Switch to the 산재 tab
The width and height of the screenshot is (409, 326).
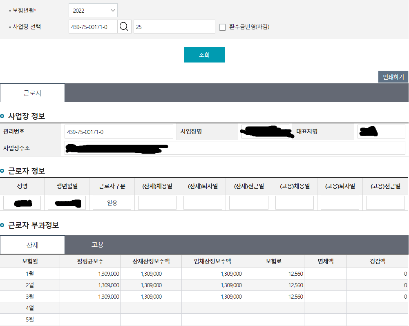tap(32, 245)
